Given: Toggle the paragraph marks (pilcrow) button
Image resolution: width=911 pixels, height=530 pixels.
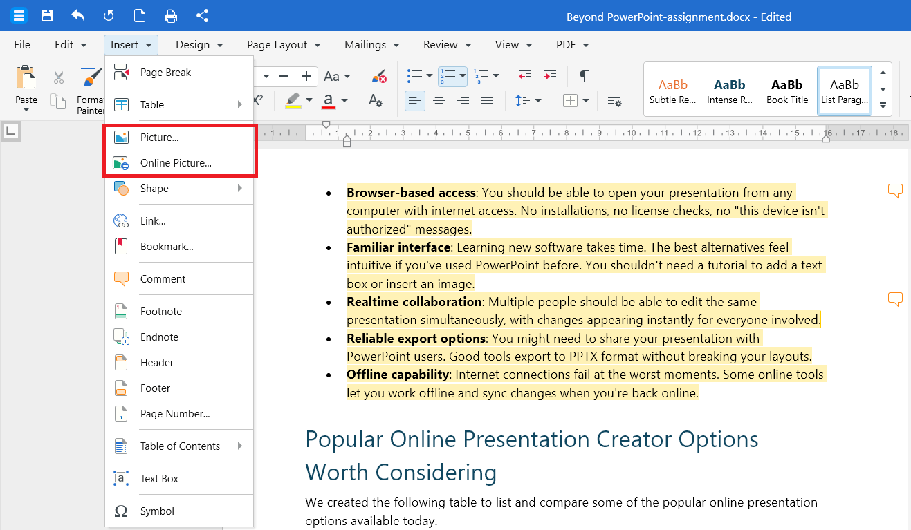Looking at the screenshot, I should [584, 75].
